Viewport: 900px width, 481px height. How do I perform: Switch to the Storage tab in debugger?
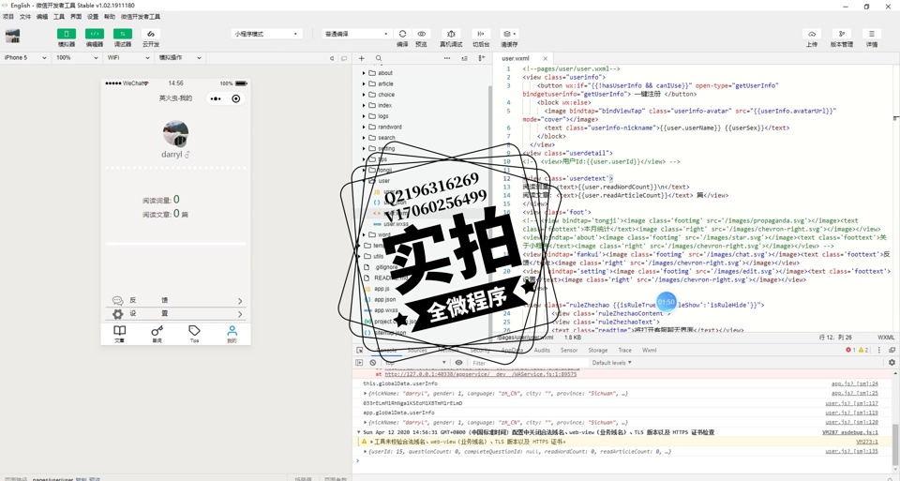[598, 350]
